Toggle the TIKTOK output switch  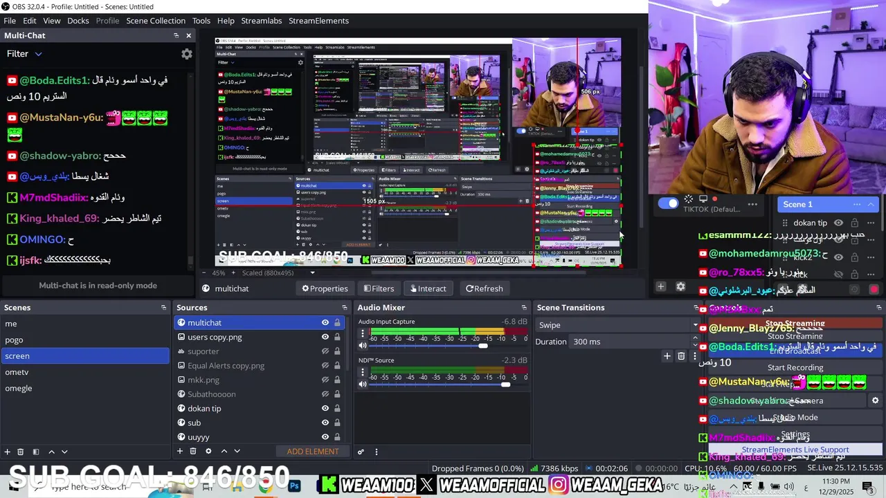(668, 203)
